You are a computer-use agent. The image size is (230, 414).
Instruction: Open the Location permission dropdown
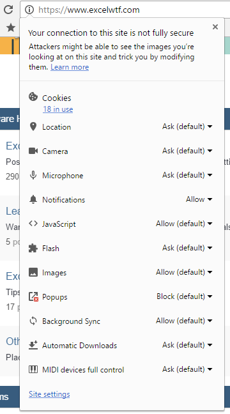coord(187,126)
